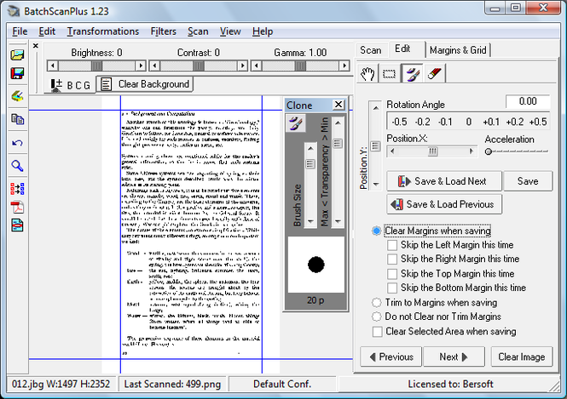The image size is (567, 399).
Task: Click the Rotation Angle value field
Action: click(x=528, y=101)
